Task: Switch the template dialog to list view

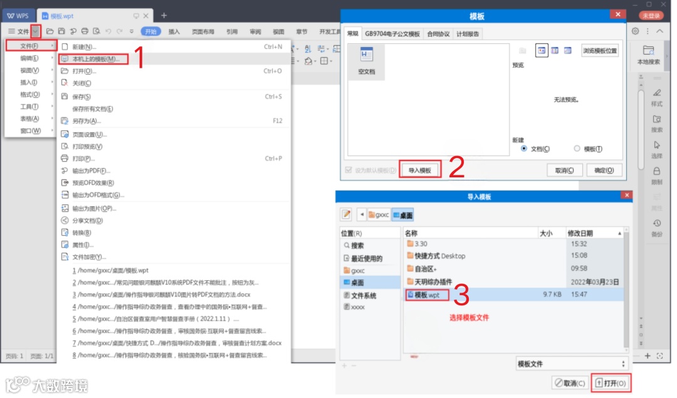Action: point(555,51)
